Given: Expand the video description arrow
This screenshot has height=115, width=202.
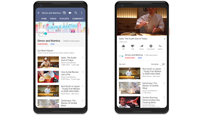Looking at the screenshot, I should click(x=164, y=39).
